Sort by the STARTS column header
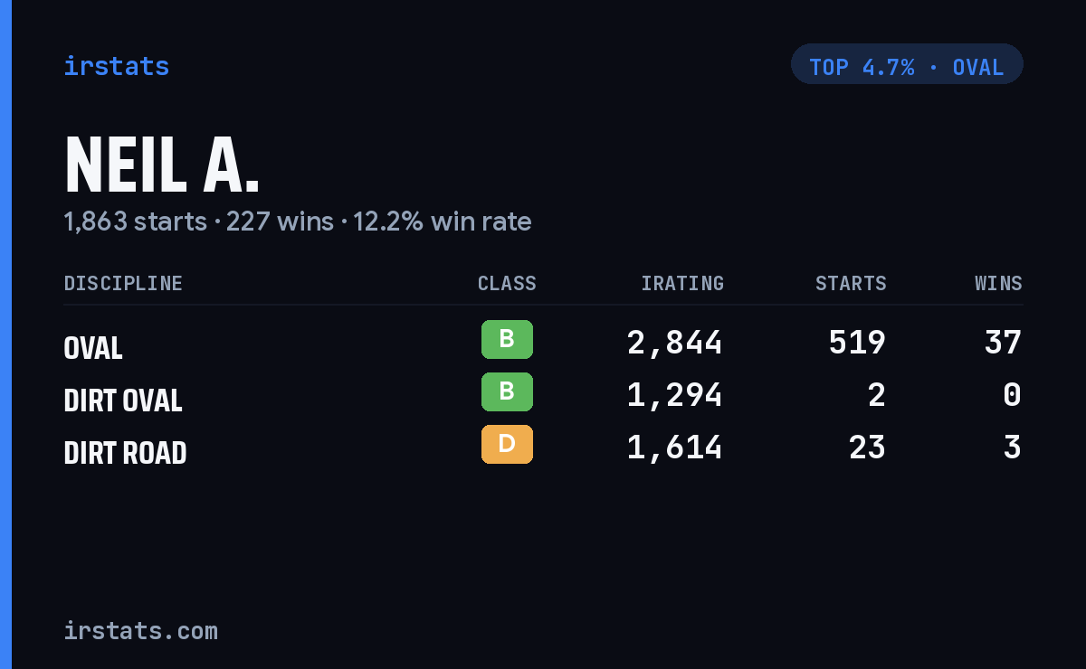Image resolution: width=1086 pixels, height=669 pixels. tap(851, 283)
